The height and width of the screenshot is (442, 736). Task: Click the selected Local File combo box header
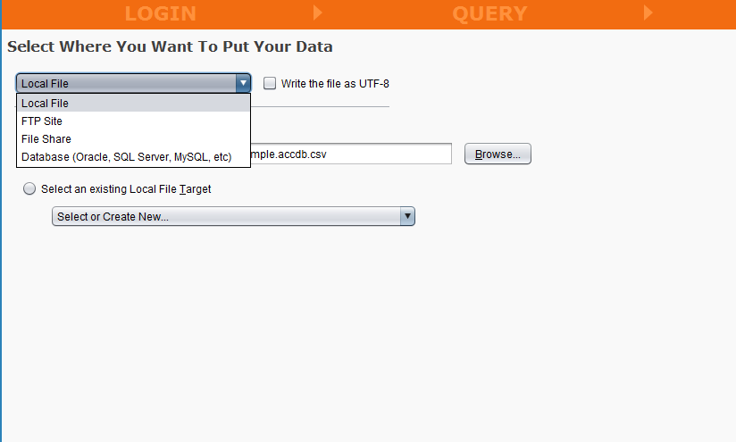coord(125,83)
